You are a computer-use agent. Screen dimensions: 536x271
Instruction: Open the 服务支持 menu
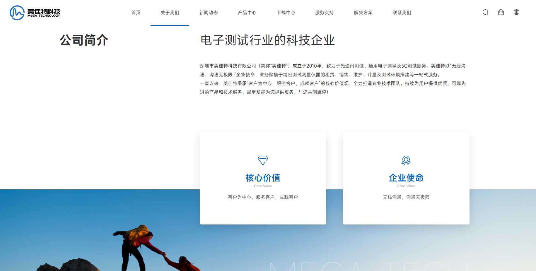(324, 13)
